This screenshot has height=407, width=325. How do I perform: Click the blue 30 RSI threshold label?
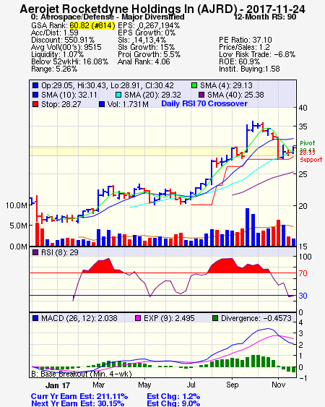[x=303, y=296]
